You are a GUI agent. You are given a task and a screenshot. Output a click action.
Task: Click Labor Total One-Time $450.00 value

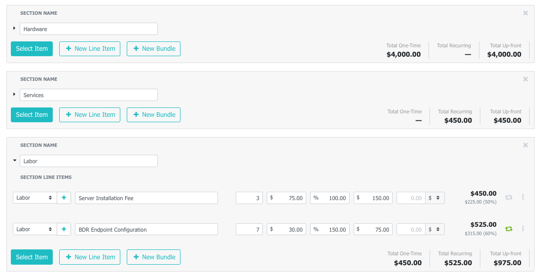click(x=407, y=263)
